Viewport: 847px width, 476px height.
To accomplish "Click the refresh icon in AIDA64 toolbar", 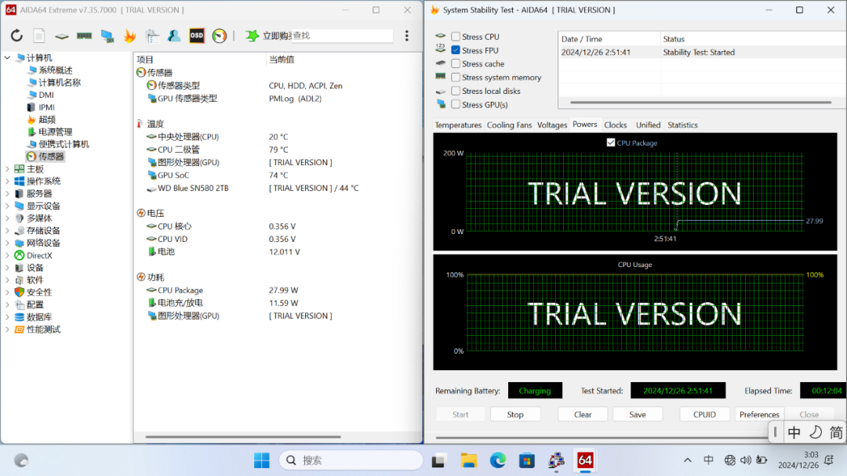I will [x=16, y=36].
